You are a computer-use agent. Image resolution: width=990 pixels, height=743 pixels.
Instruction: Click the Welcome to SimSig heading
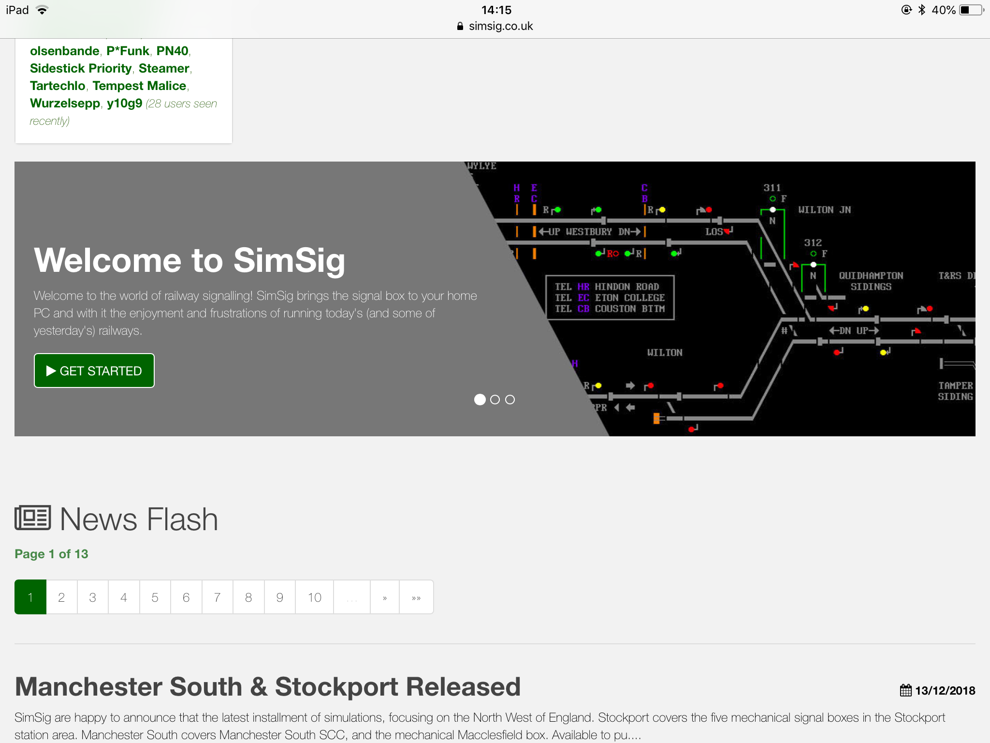coord(189,260)
